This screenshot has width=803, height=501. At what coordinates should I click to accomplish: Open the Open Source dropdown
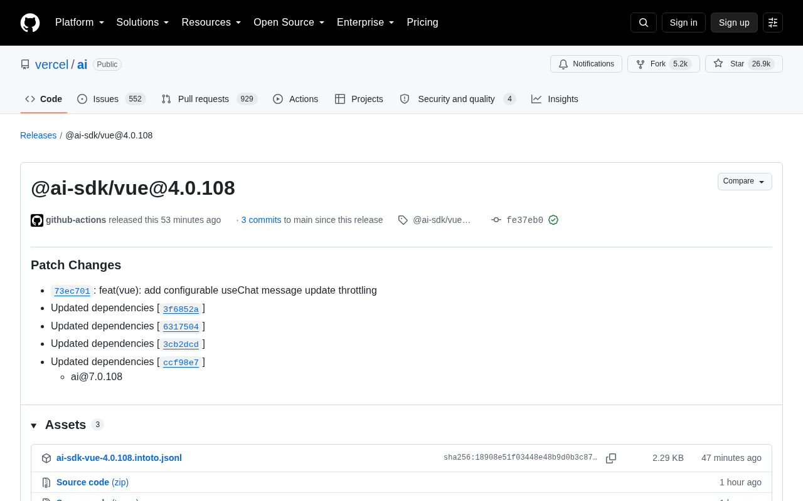(289, 23)
